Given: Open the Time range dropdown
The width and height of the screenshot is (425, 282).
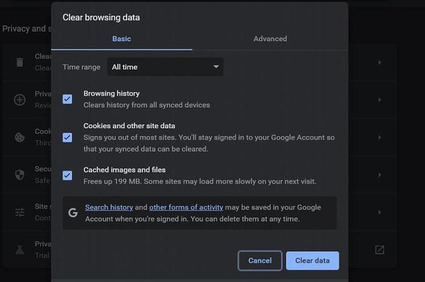Looking at the screenshot, I should pyautogui.click(x=166, y=67).
